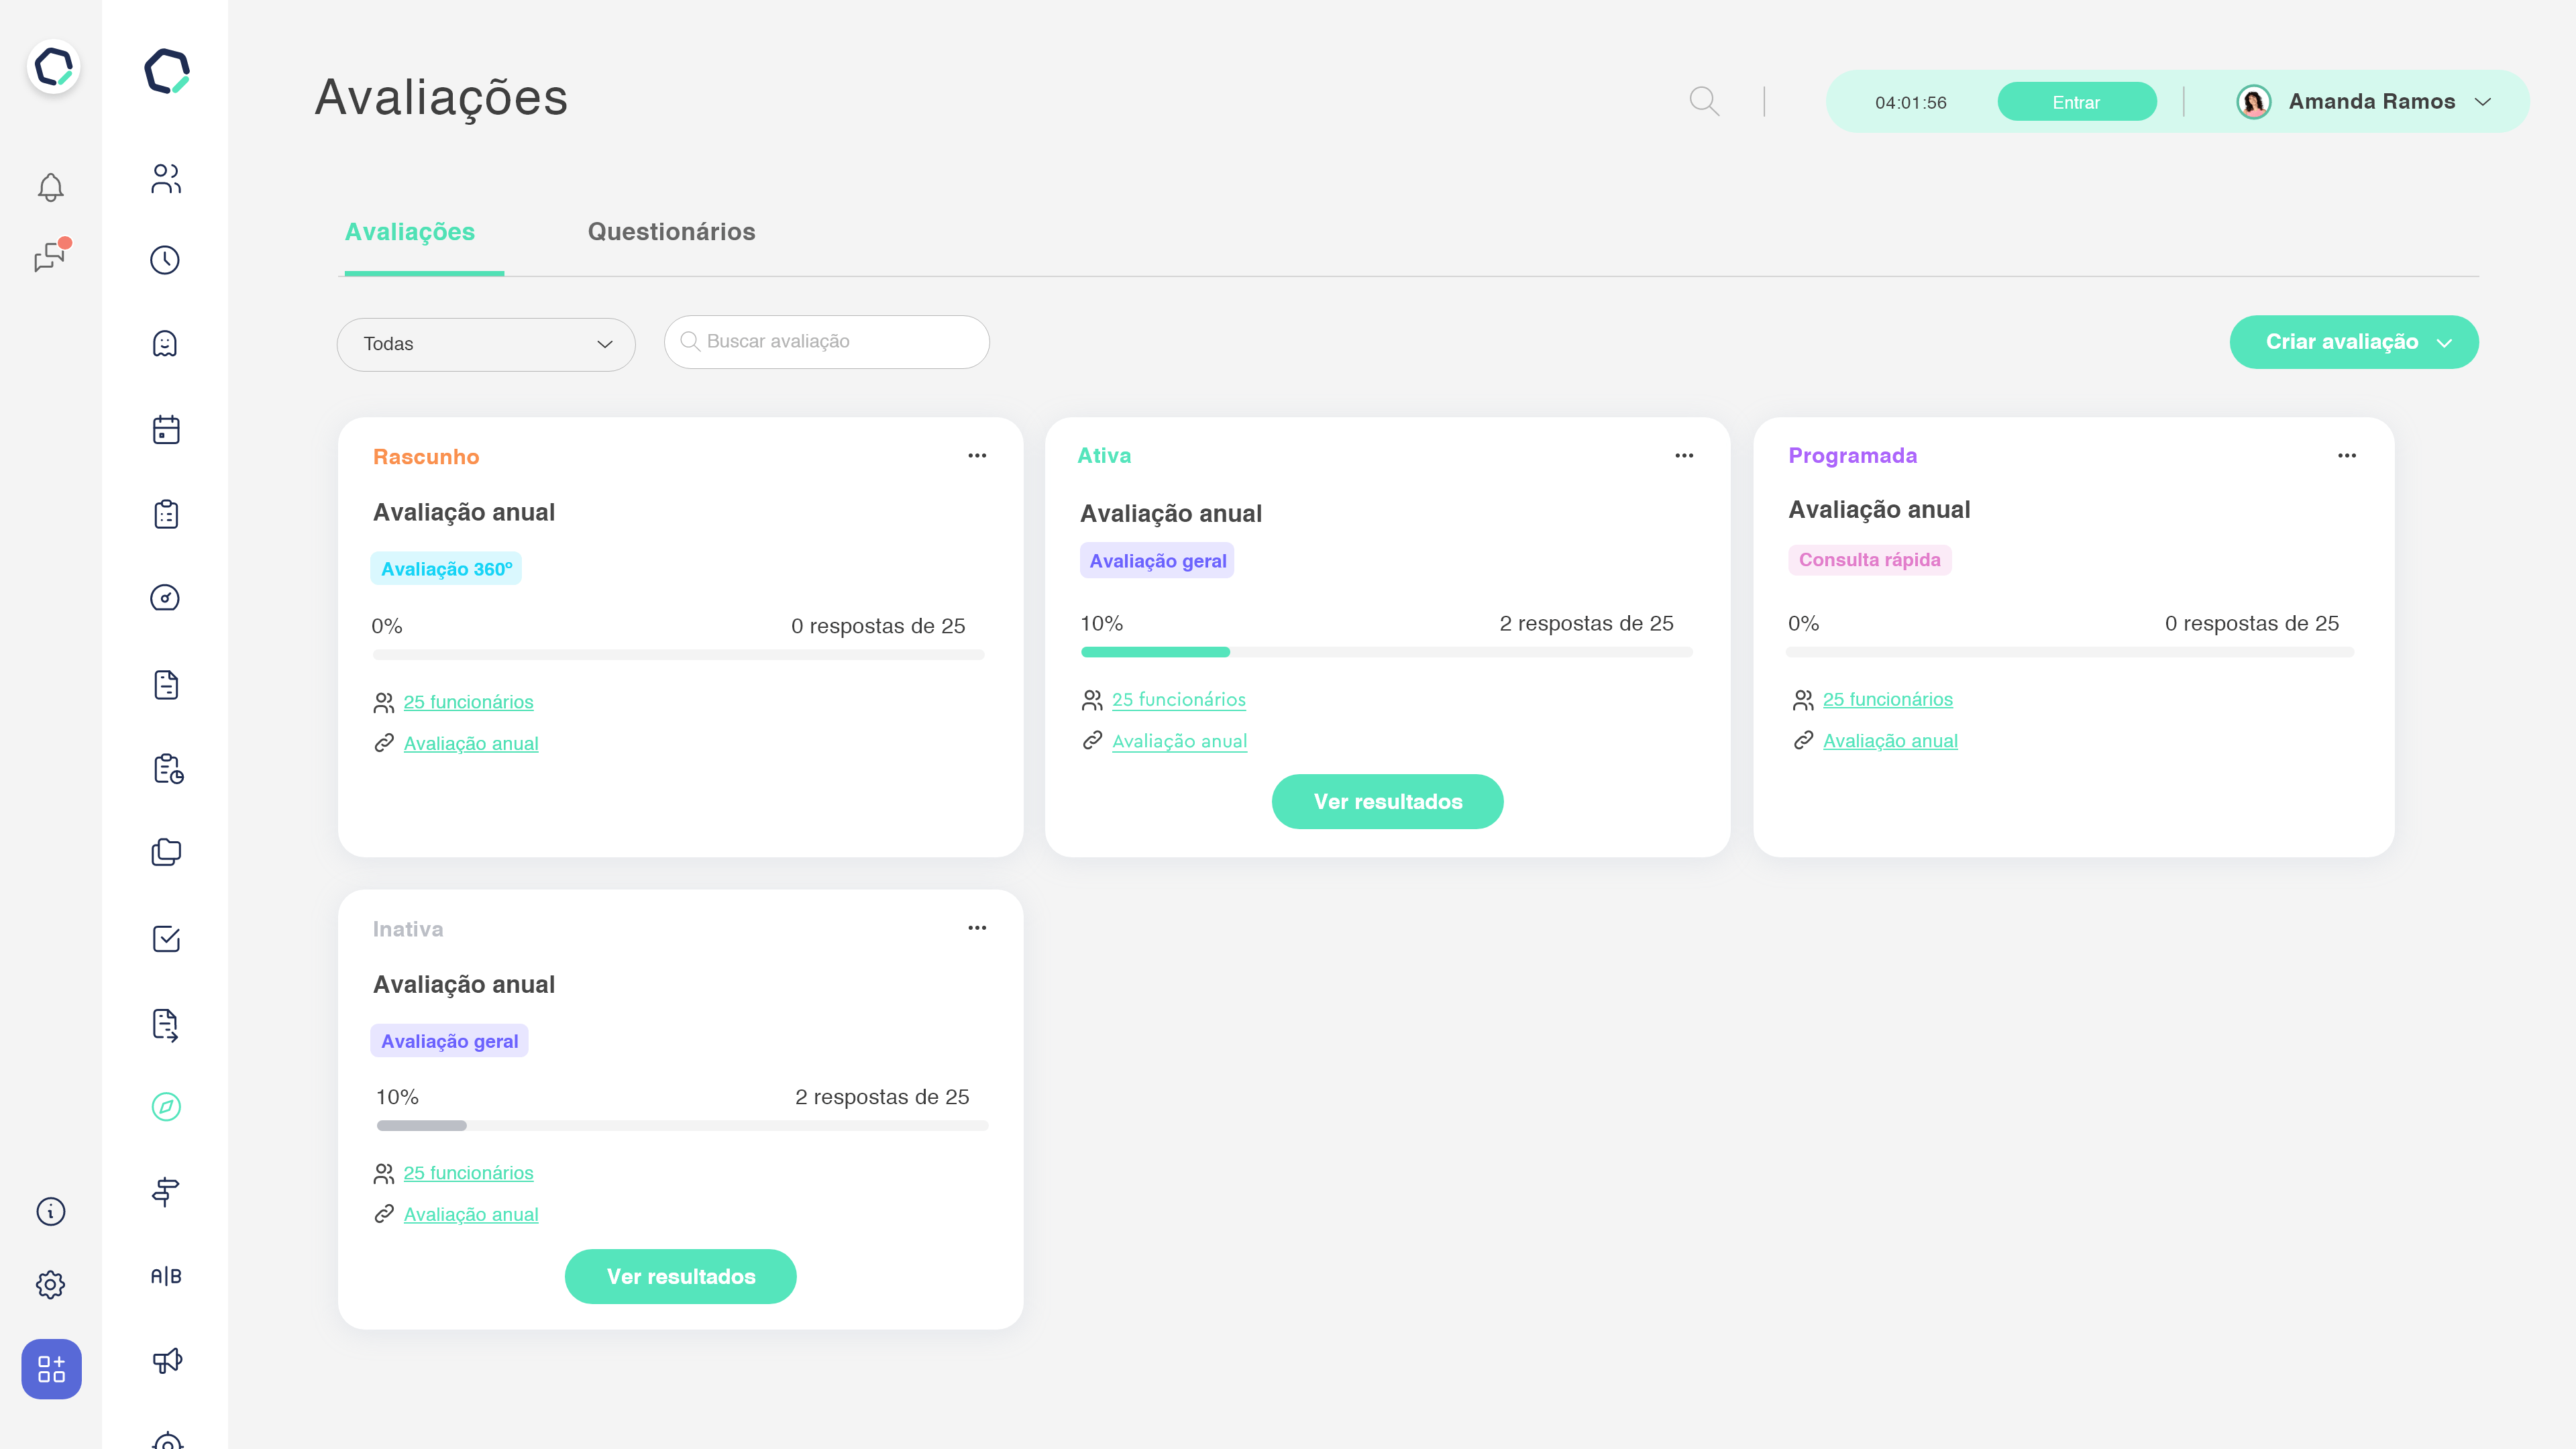Click Ver resultados on the Inativa card
2576x1449 pixels.
click(680, 1276)
